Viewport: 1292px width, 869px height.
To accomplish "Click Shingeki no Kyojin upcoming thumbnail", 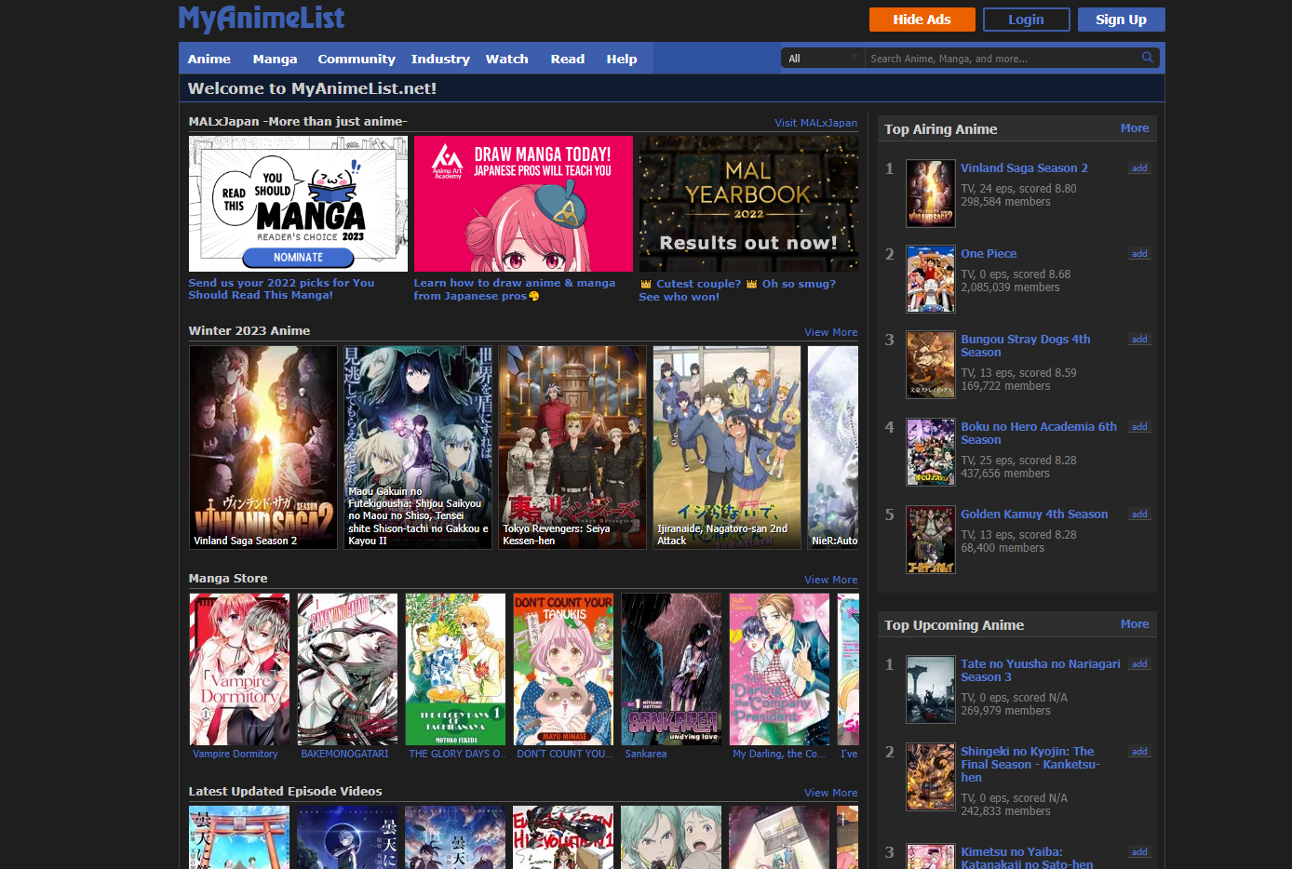I will 931,777.
